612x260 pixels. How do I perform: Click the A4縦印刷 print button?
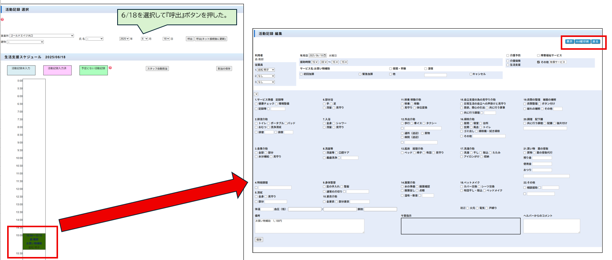(582, 41)
